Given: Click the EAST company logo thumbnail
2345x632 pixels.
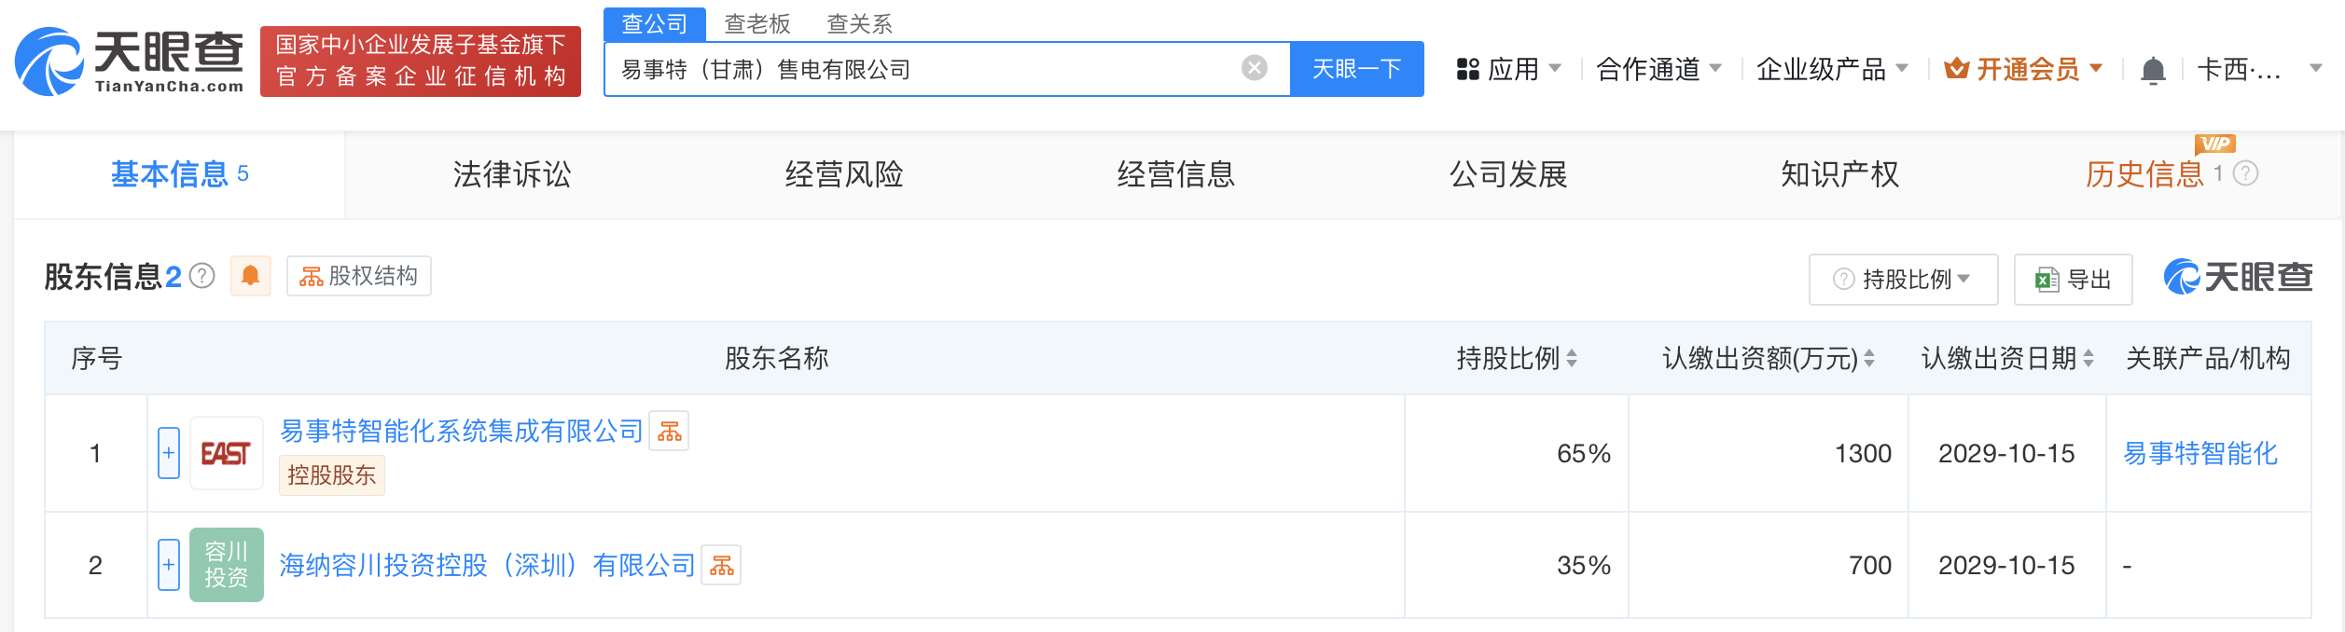Looking at the screenshot, I should [x=226, y=453].
